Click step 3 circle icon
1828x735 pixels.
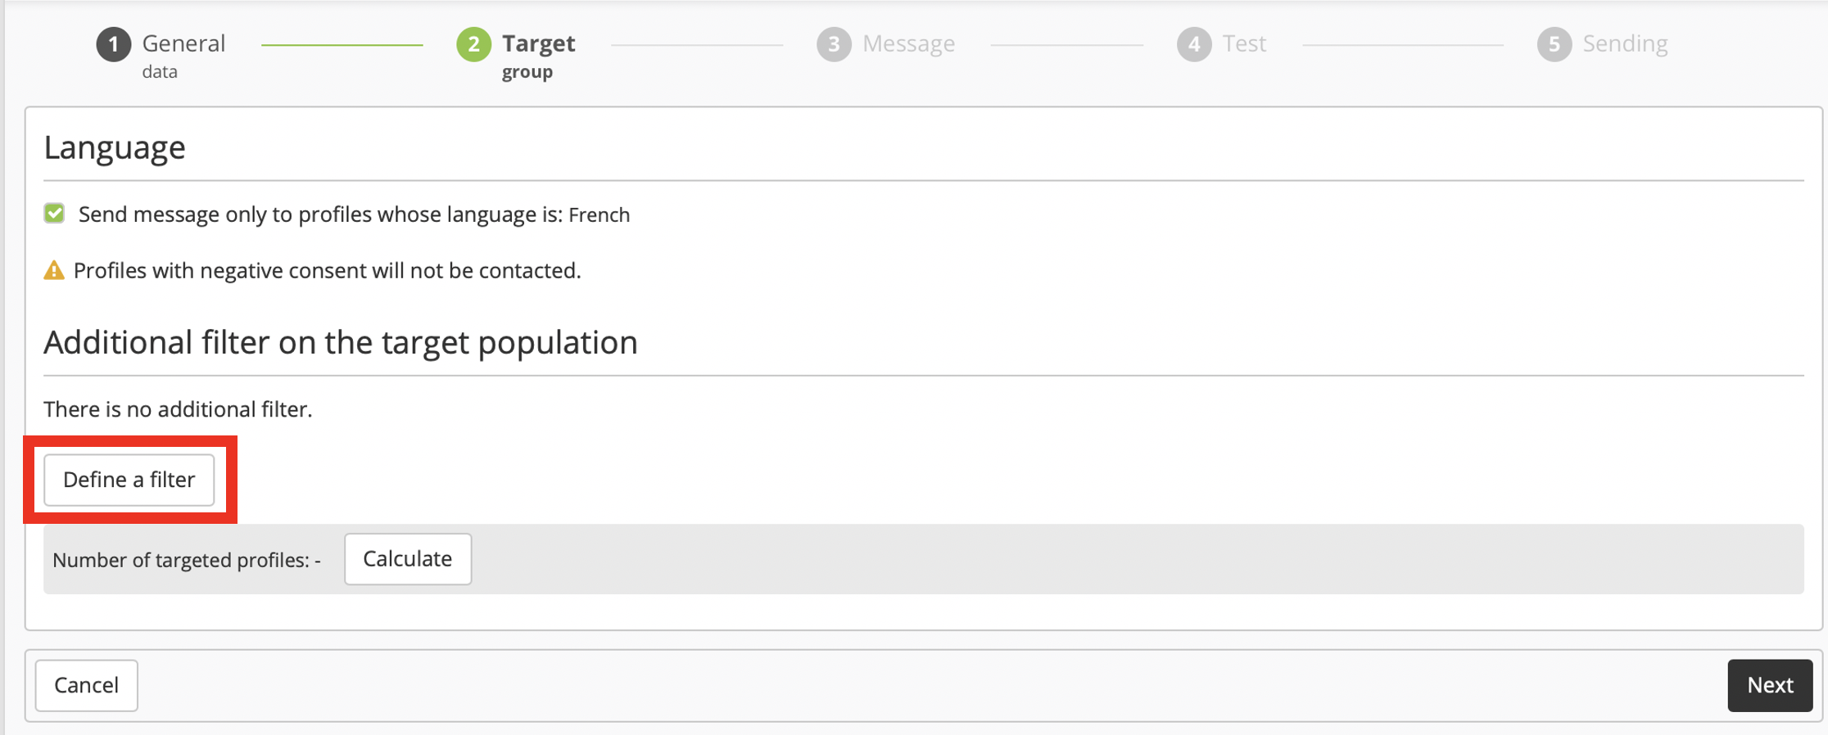click(x=834, y=44)
